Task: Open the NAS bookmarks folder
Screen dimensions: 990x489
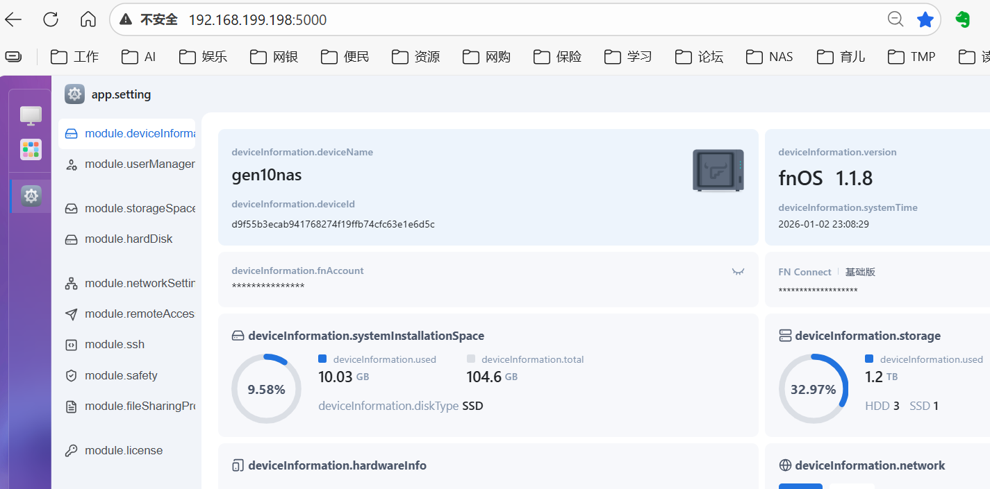Action: [x=770, y=57]
